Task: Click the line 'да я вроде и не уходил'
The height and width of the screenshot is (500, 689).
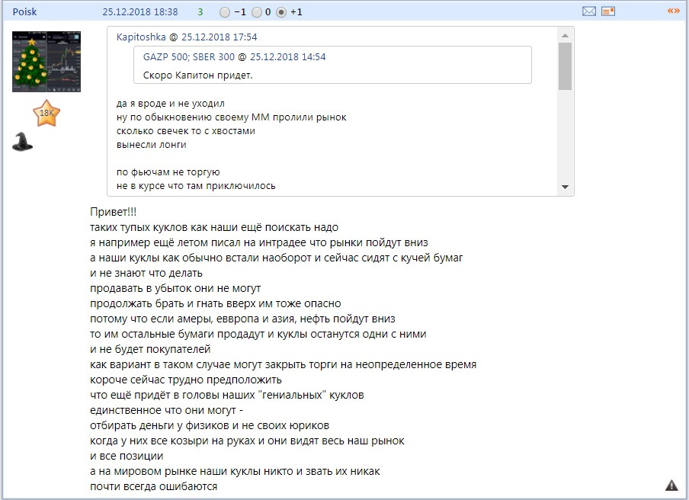Action: click(171, 104)
